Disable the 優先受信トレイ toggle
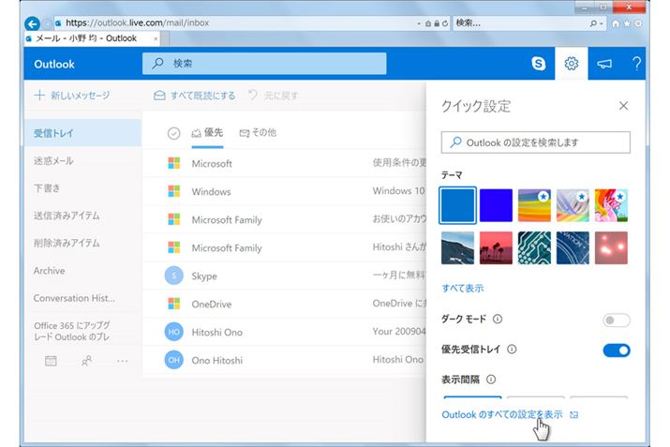Screen dimensions: 670x447 click(616, 350)
